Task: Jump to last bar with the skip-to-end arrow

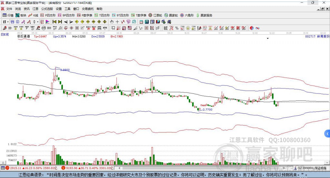Action: coord(60,22)
